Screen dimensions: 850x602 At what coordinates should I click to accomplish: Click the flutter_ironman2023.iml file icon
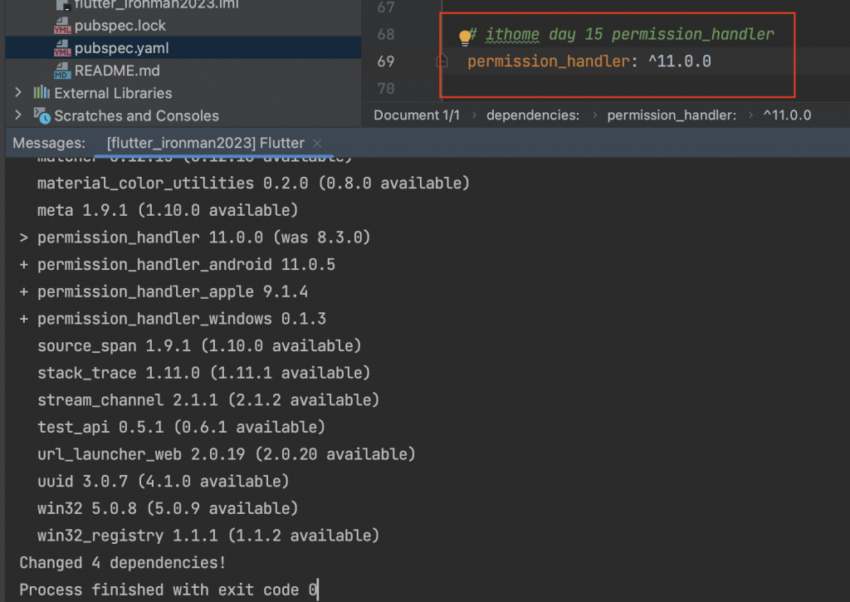pos(64,5)
